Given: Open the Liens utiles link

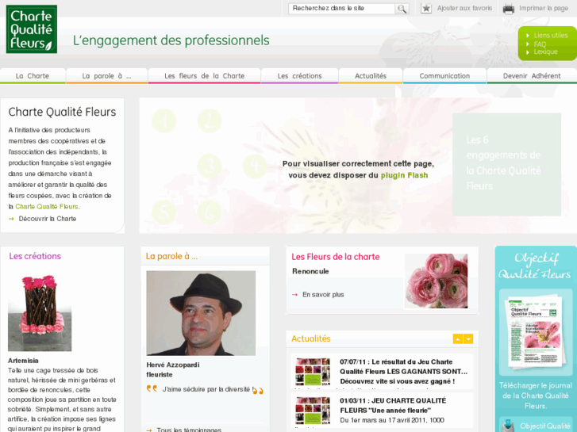Looking at the screenshot, I should click(551, 36).
